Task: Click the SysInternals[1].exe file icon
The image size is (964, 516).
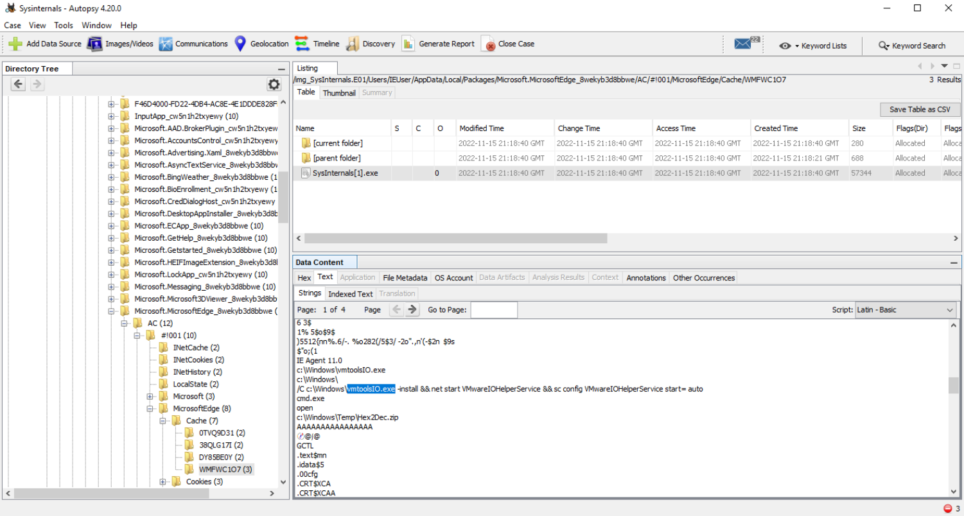Action: click(306, 173)
